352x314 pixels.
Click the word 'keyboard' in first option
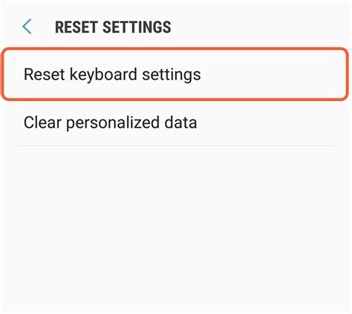point(103,74)
